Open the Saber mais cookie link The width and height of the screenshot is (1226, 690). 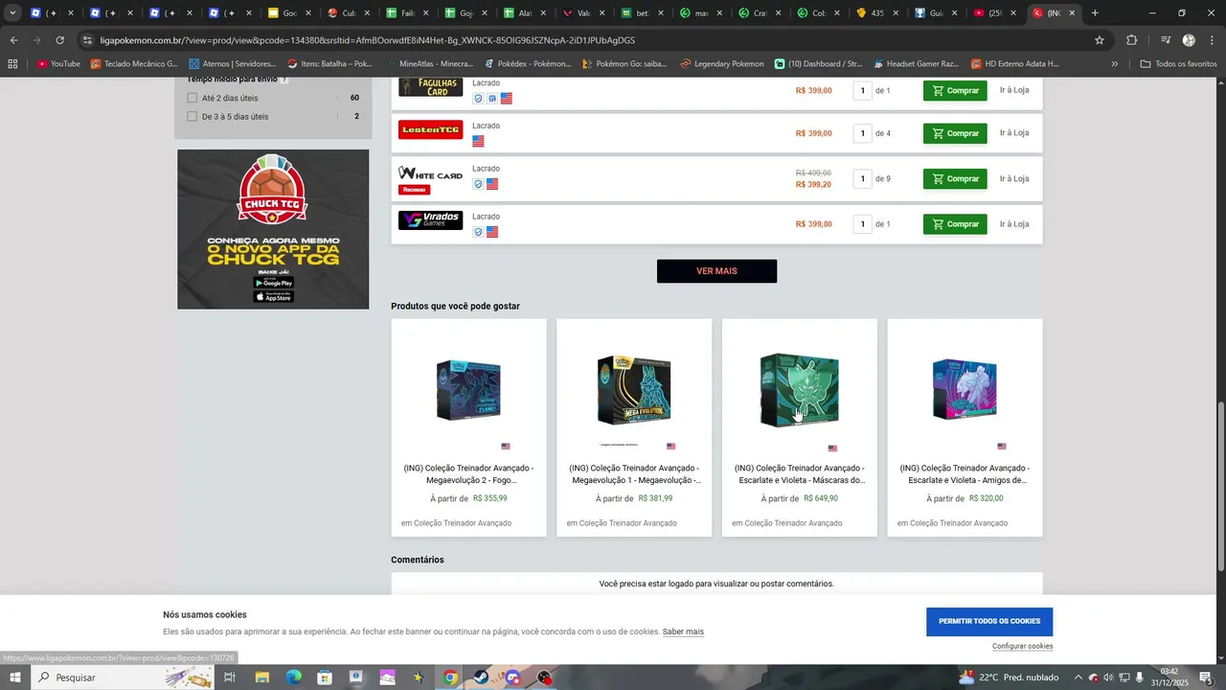coord(683,632)
